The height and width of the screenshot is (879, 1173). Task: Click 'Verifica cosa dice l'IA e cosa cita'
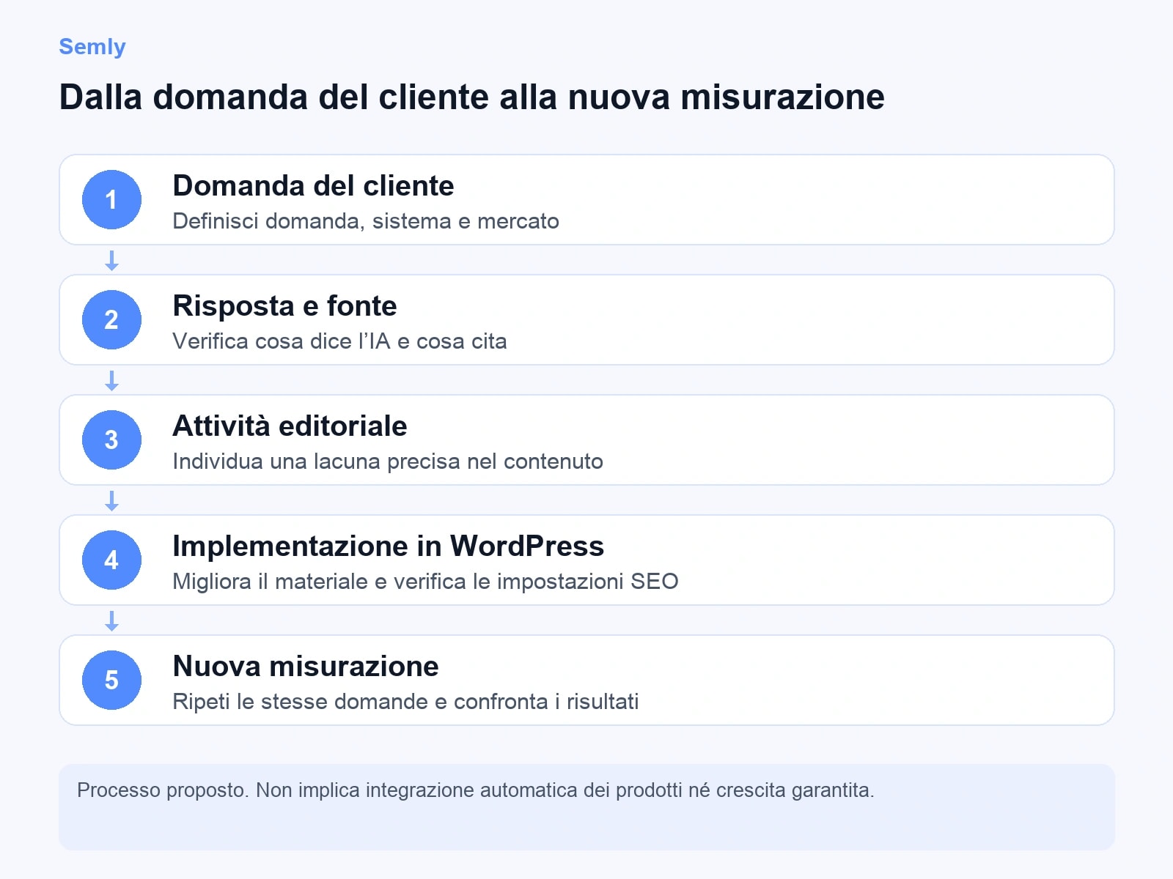pos(339,341)
